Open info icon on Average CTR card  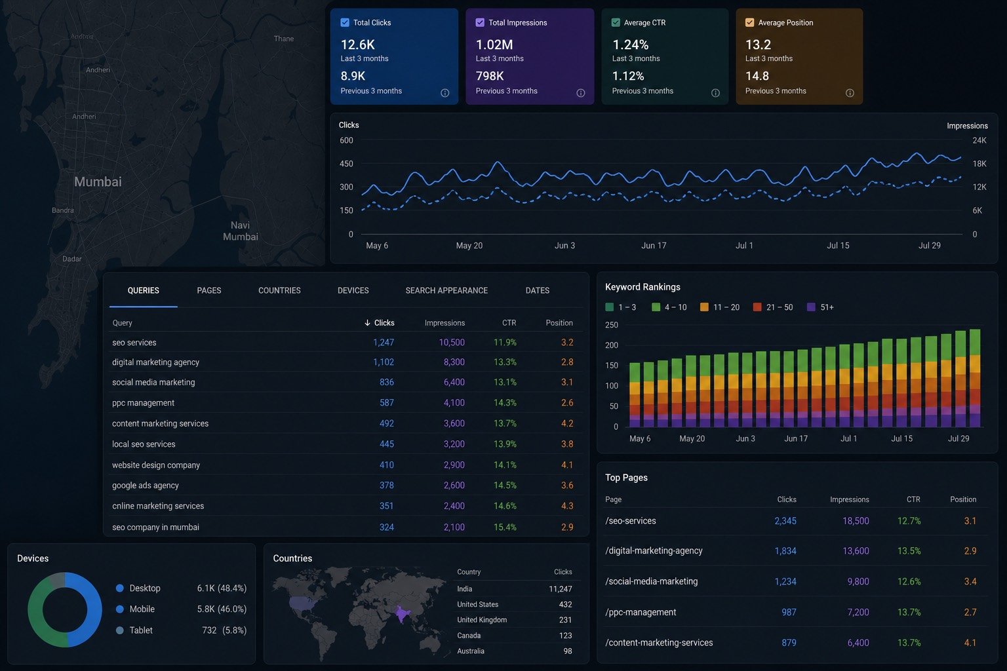pyautogui.click(x=716, y=93)
